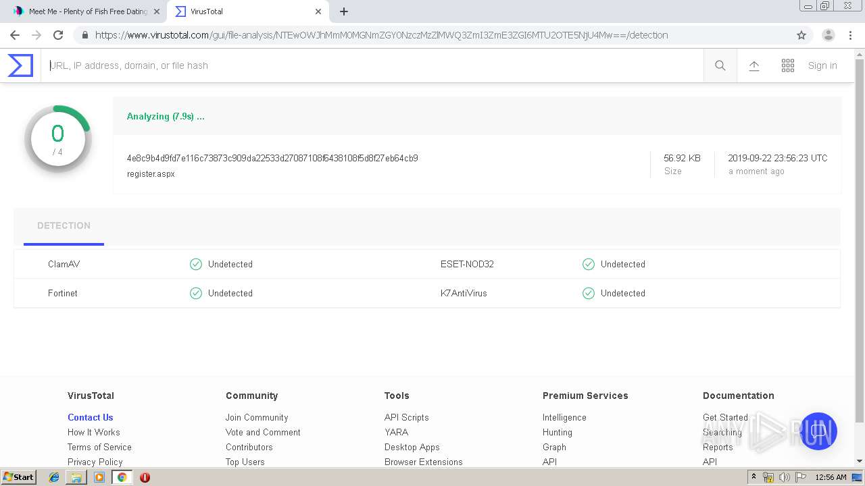Open Get Started documentation link

point(725,417)
